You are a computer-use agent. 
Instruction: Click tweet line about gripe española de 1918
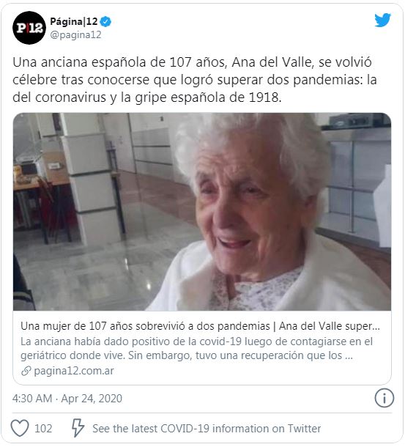147,97
